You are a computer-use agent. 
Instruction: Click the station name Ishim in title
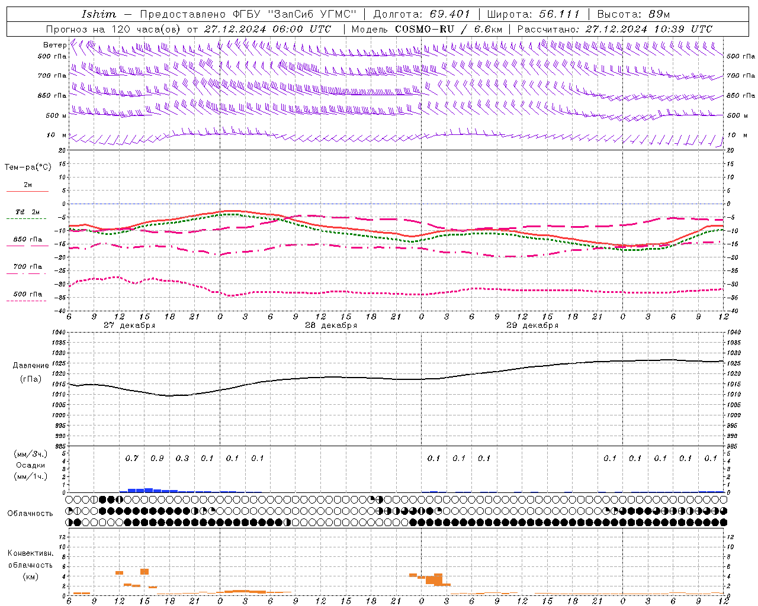[x=98, y=14]
